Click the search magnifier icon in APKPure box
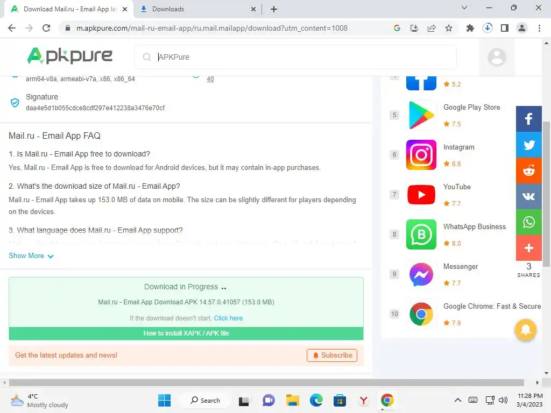The height and width of the screenshot is (413, 551). pos(146,57)
